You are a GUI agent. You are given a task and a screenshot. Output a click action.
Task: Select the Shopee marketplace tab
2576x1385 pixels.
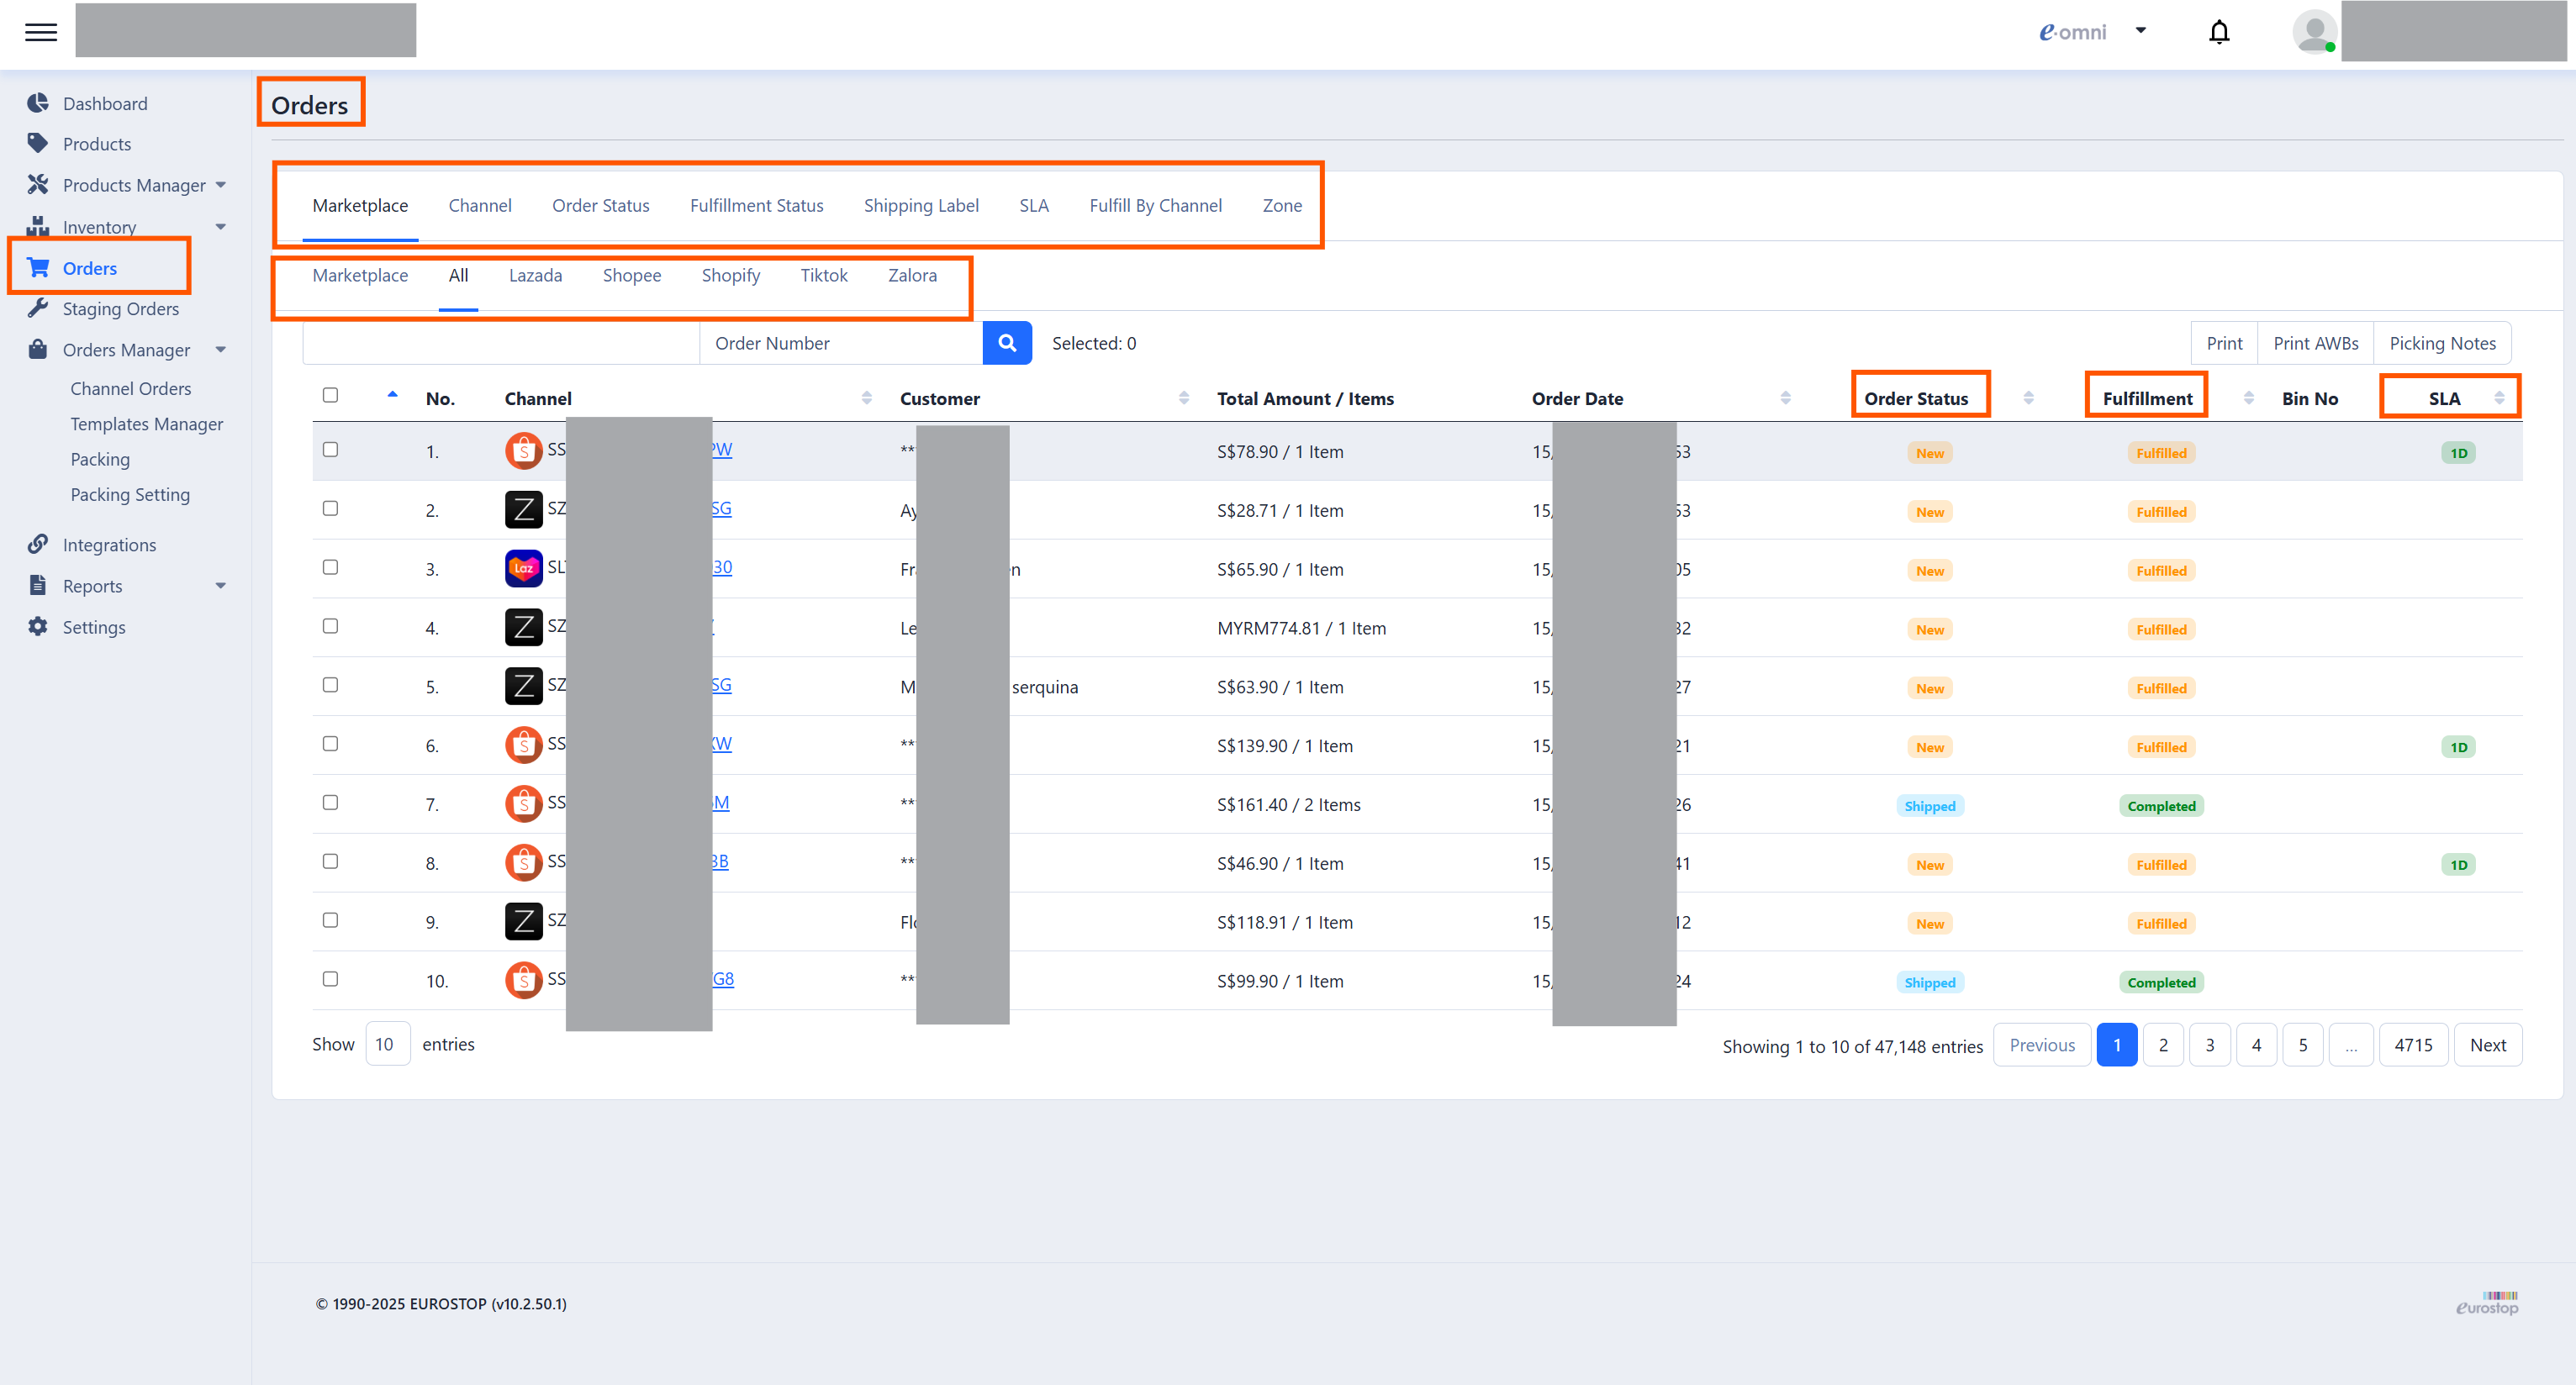coord(631,275)
